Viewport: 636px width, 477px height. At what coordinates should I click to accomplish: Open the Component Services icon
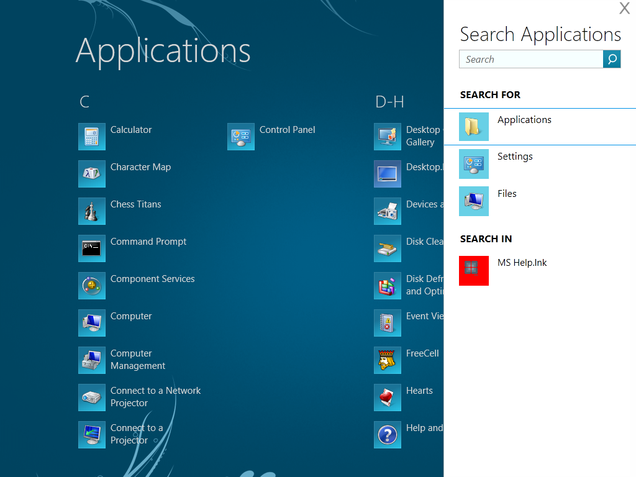92,286
